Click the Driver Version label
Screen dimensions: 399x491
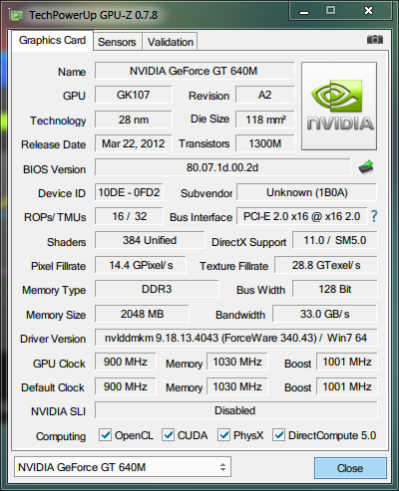[53, 339]
